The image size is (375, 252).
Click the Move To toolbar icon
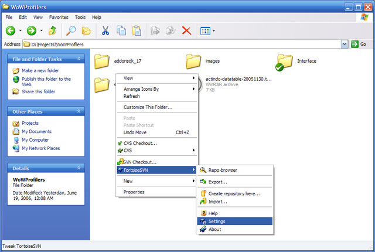point(155,30)
